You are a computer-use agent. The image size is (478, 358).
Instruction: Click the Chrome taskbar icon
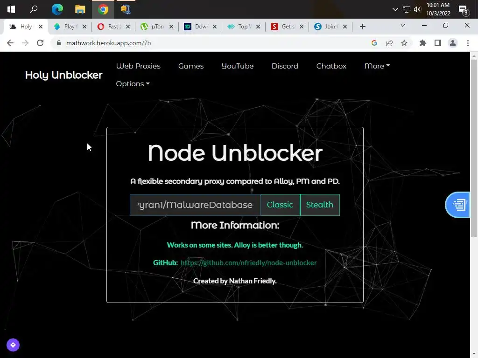point(103,9)
